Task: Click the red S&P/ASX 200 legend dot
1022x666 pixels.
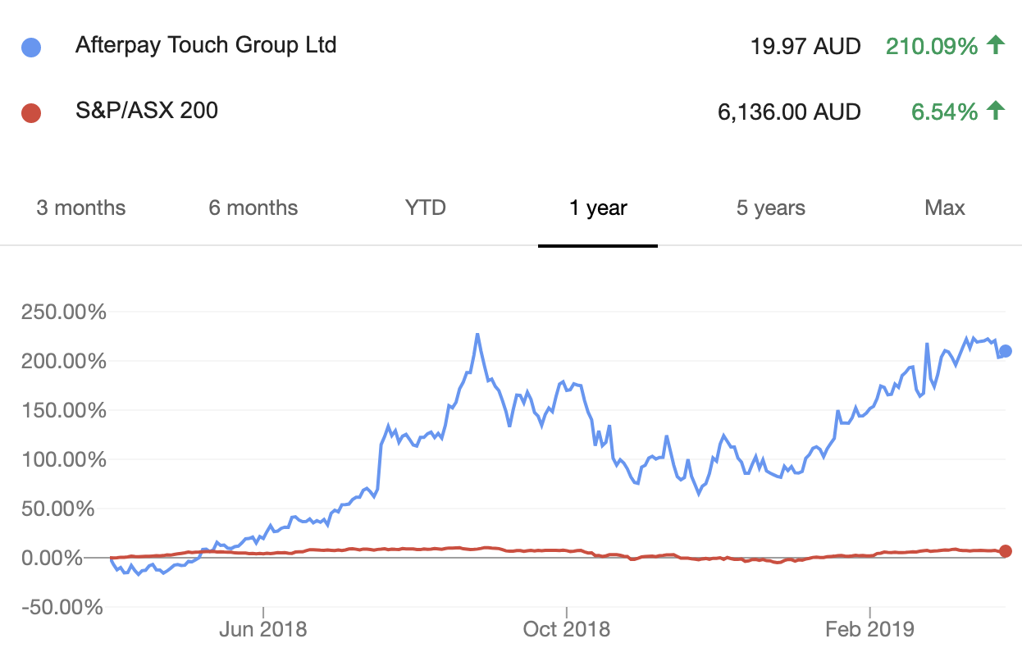Action: tap(31, 111)
